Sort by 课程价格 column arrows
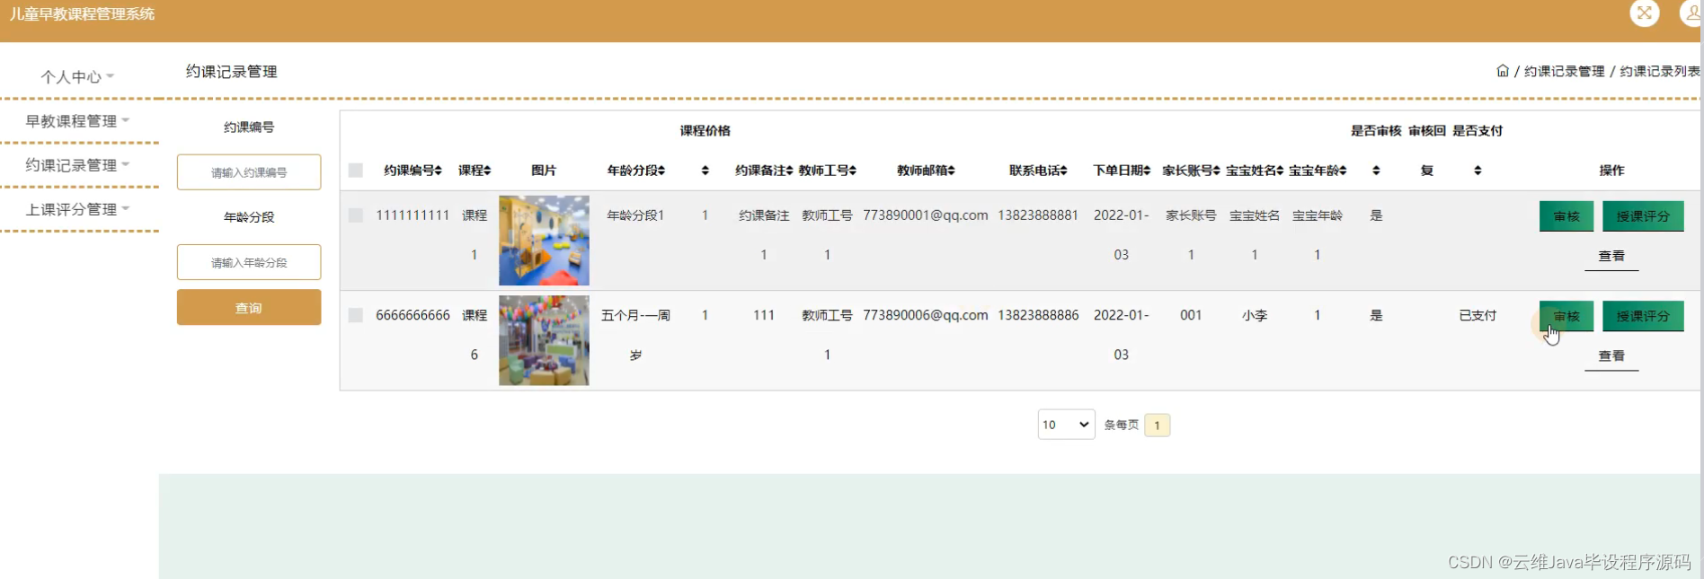 [x=706, y=171]
